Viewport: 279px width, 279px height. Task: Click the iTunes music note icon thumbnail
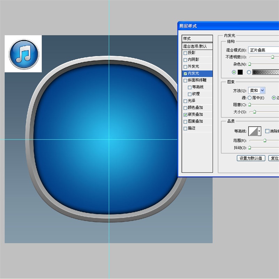pos(23,54)
